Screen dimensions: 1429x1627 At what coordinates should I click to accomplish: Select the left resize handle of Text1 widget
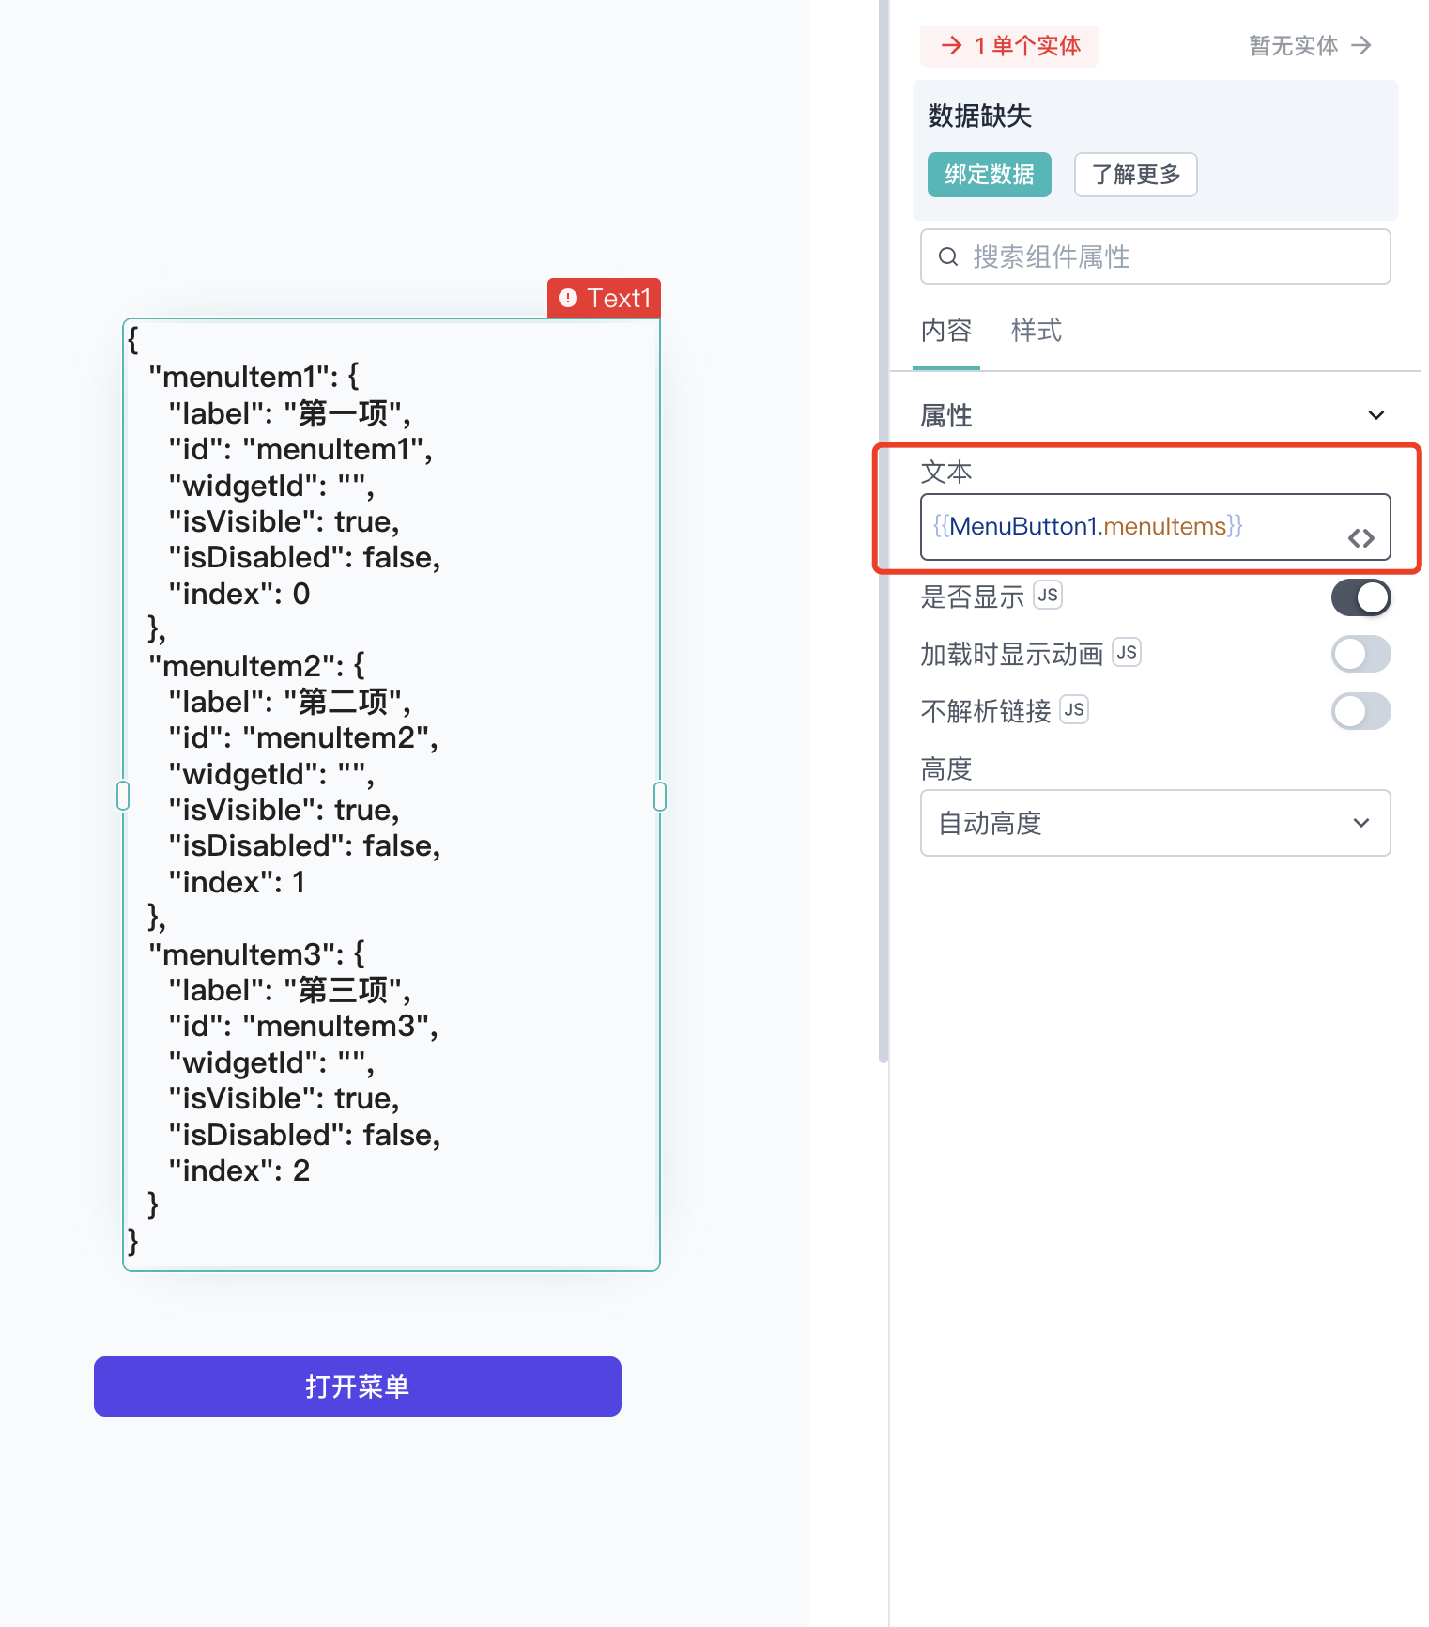123,796
